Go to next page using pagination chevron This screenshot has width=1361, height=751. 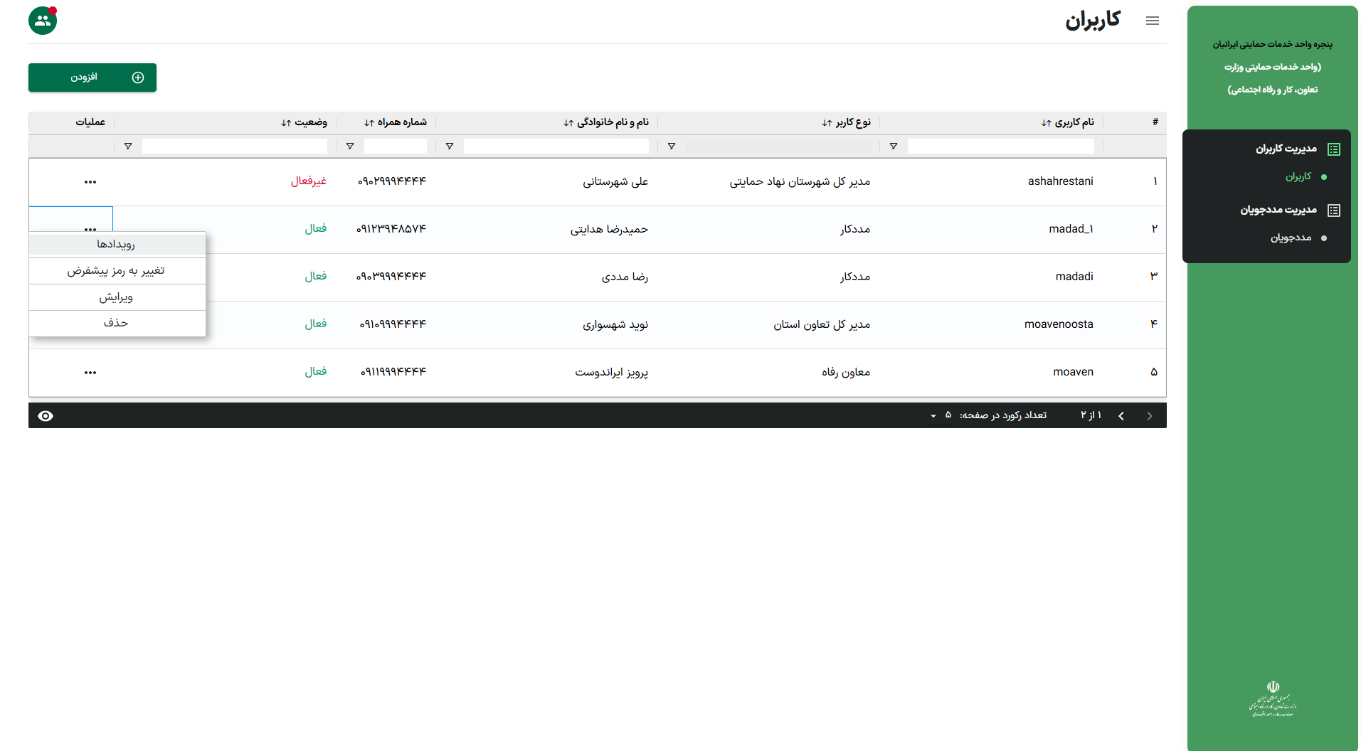coord(1121,416)
